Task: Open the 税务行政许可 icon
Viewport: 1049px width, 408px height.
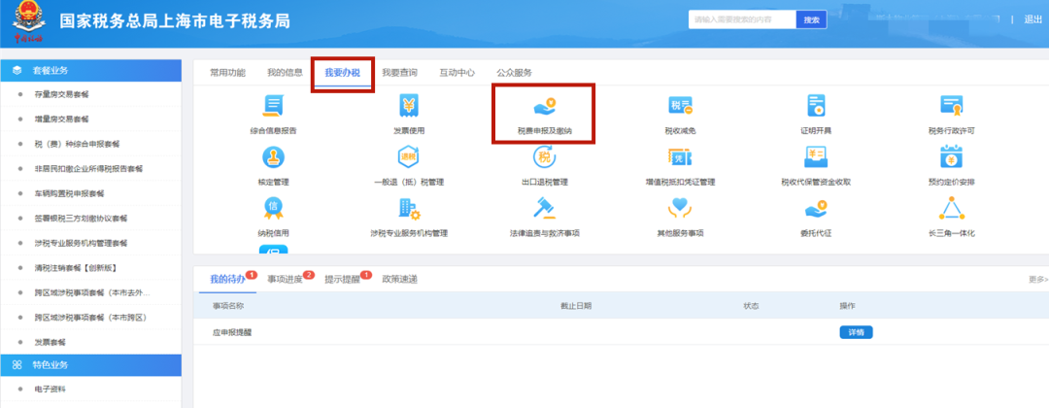Action: [951, 106]
